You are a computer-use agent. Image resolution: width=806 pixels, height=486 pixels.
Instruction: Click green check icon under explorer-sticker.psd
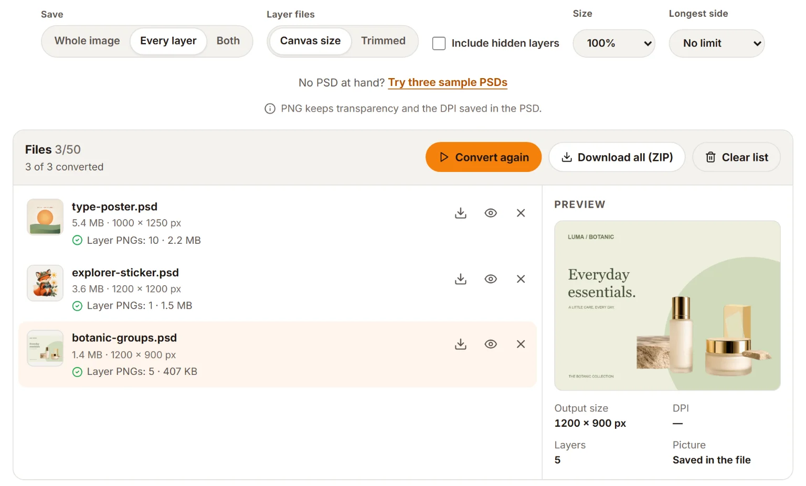[x=77, y=306]
